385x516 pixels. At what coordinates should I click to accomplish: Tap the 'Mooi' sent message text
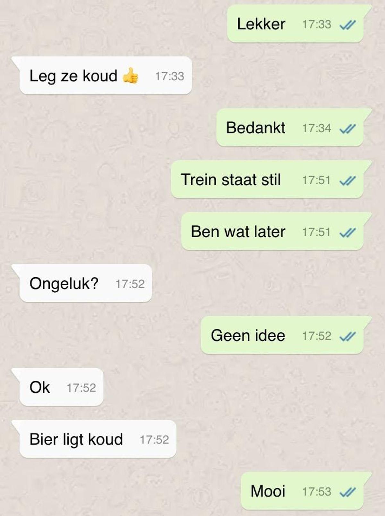268,491
